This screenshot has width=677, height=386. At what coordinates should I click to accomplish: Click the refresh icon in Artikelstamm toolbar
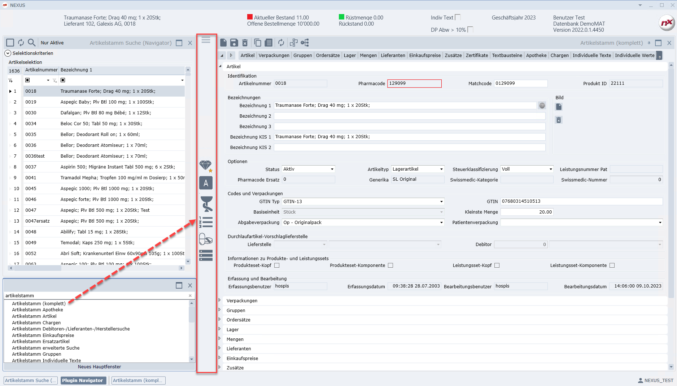coord(281,43)
